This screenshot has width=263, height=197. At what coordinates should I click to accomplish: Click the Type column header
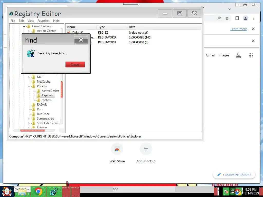tap(112, 27)
